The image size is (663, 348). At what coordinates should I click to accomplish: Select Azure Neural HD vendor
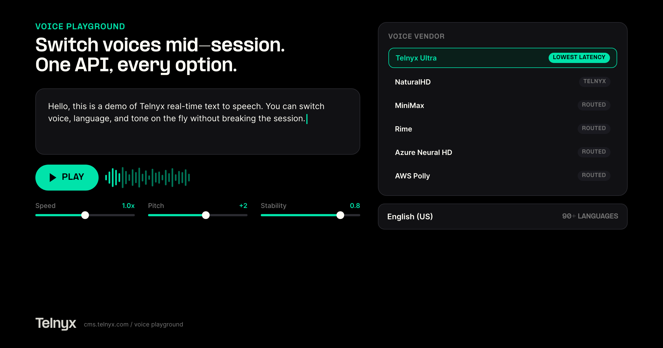click(x=502, y=152)
